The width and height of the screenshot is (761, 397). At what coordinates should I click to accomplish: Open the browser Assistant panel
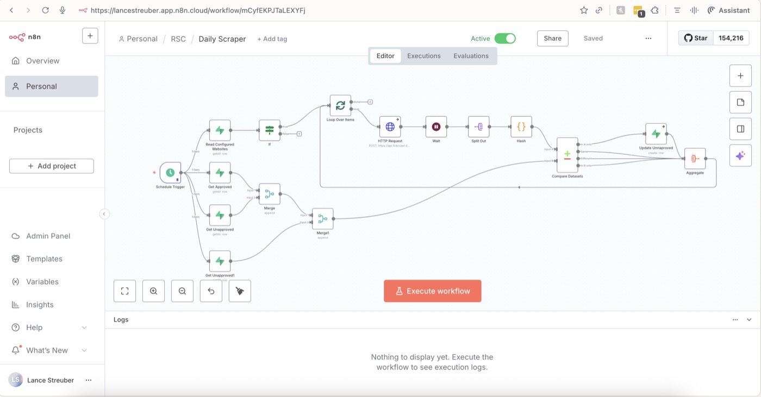[x=728, y=10]
